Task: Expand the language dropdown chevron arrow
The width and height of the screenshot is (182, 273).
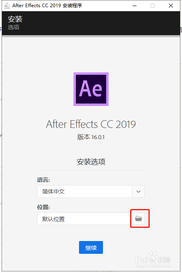Action: coord(138,191)
